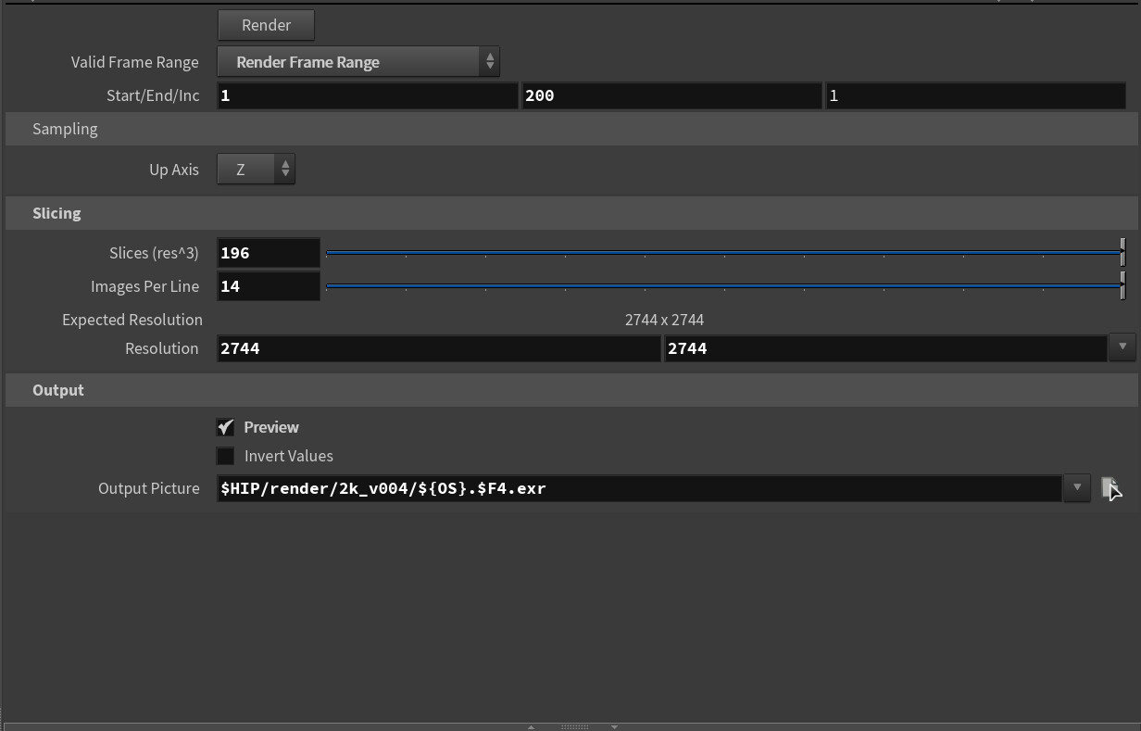Open the Up Axis dropdown

pos(284,170)
